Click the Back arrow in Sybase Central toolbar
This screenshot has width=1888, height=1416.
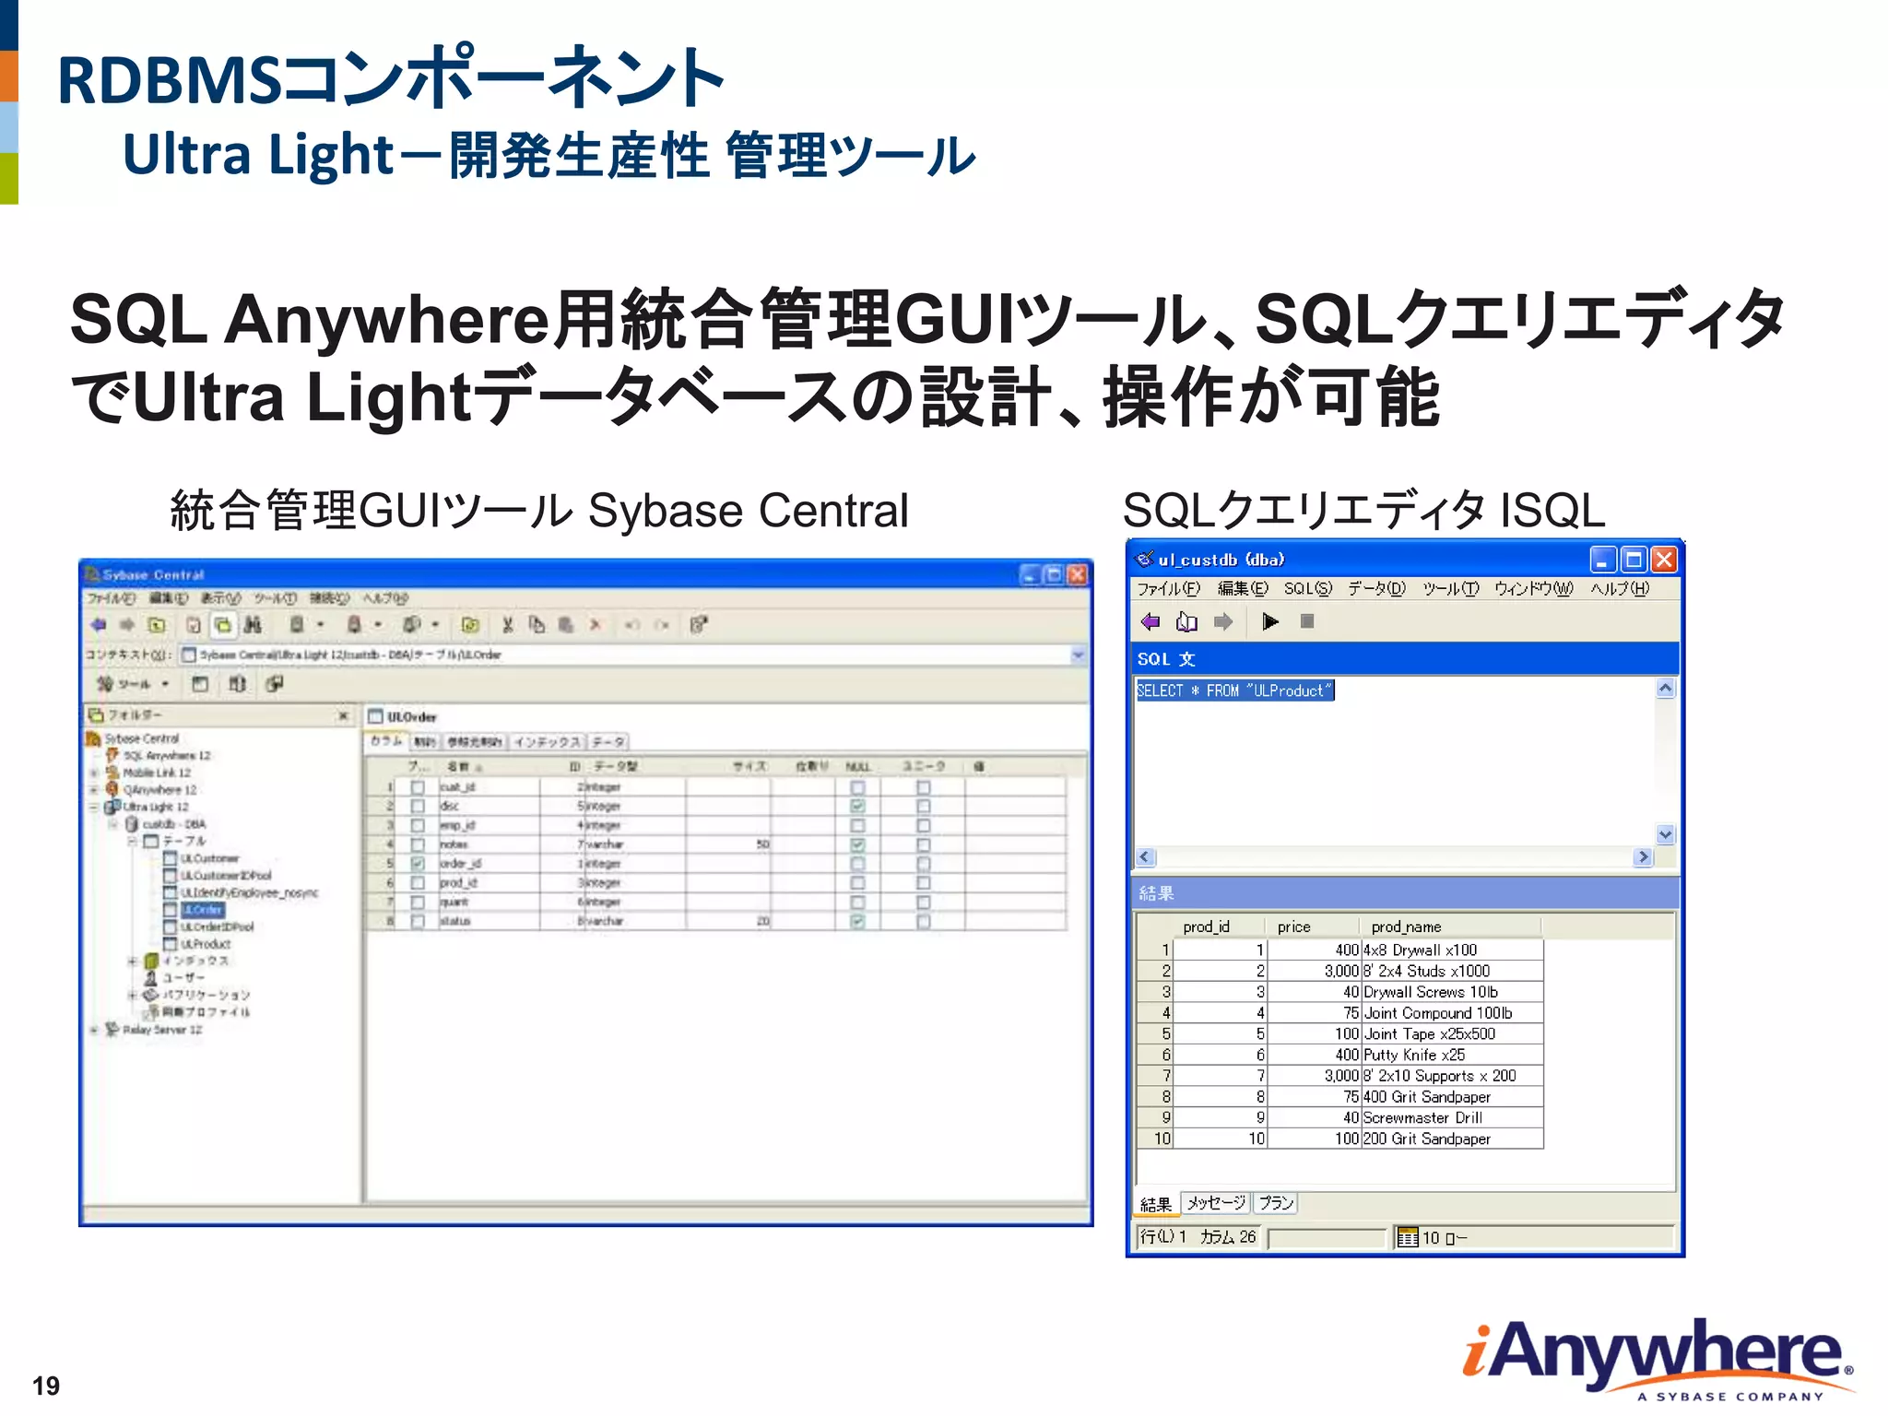(98, 625)
